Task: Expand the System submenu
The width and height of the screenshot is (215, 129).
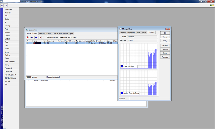Action: click(x=7, y=39)
